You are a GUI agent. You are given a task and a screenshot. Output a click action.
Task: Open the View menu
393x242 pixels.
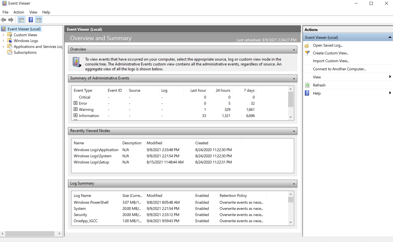click(33, 12)
